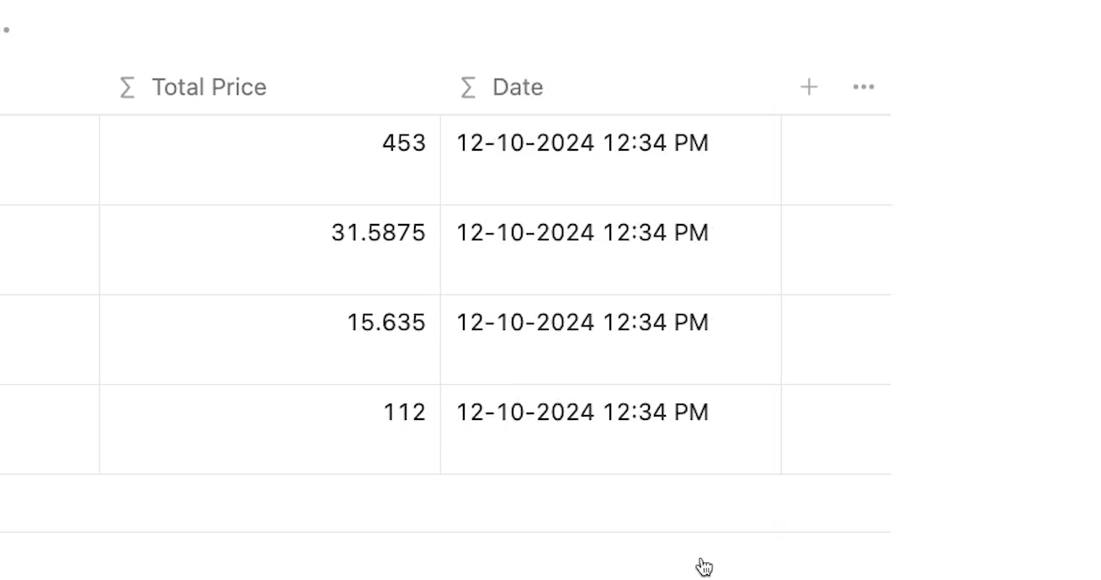Add a new property with the plus icon

[x=809, y=87]
